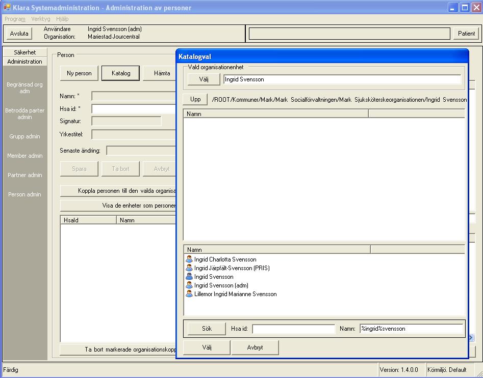Click the bottom Välj button in Katalogval
Viewport: 483px width, 378px height.
207,347
